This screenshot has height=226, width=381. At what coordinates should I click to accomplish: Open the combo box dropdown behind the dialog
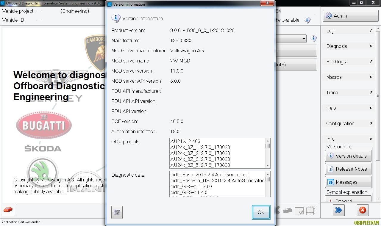click(x=304, y=39)
